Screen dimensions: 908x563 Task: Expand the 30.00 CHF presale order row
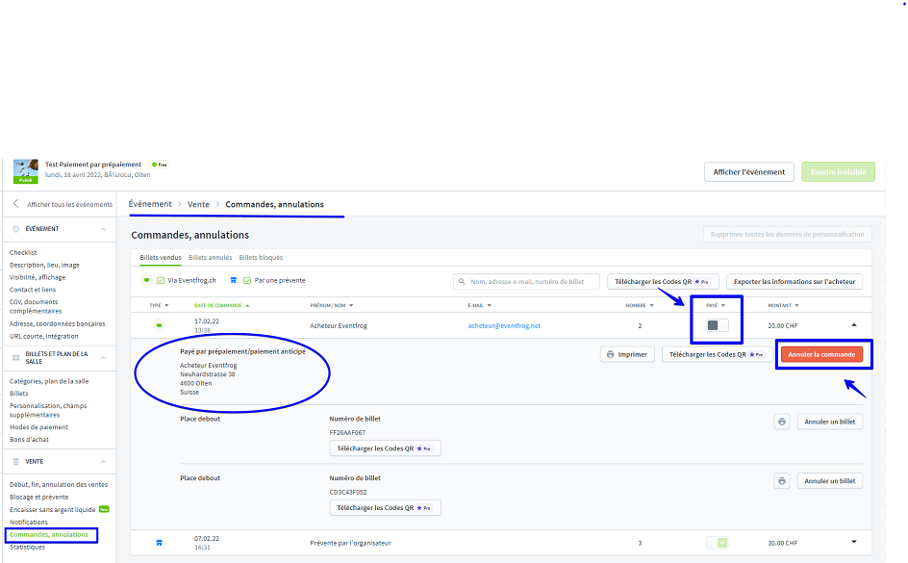coord(853,542)
